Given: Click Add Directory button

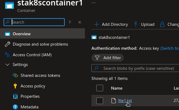Looking at the screenshot, I should (111, 24).
